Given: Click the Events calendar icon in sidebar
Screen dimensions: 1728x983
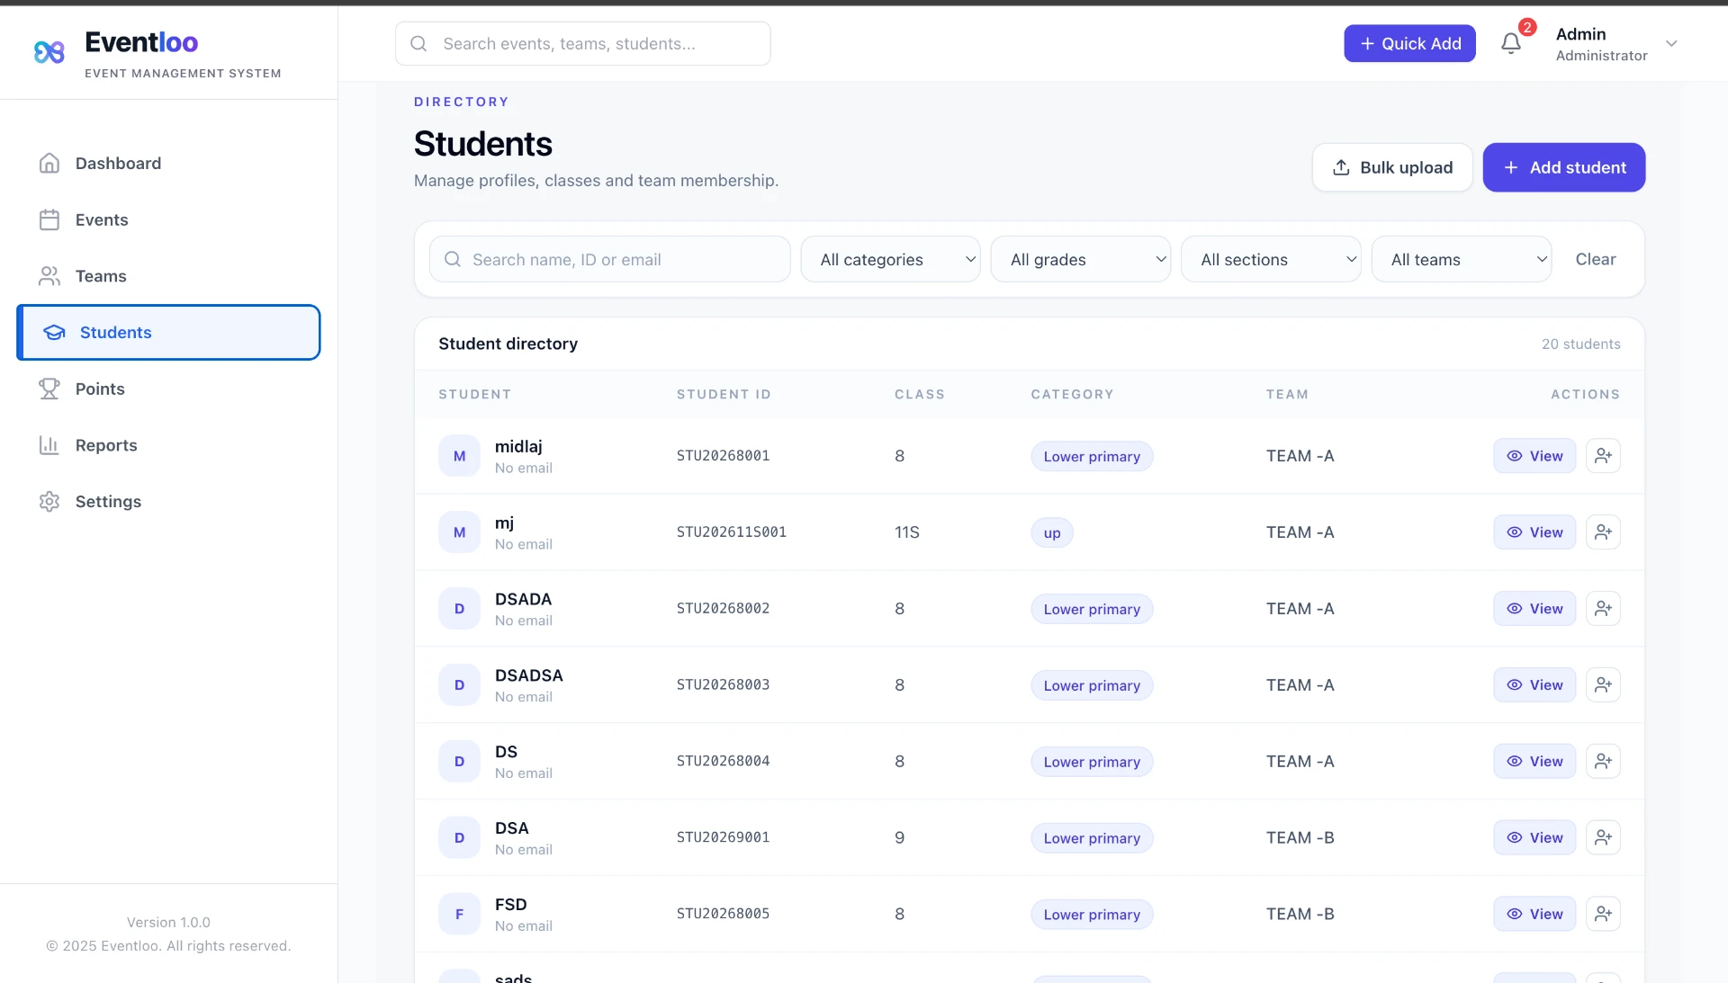Looking at the screenshot, I should coord(49,219).
